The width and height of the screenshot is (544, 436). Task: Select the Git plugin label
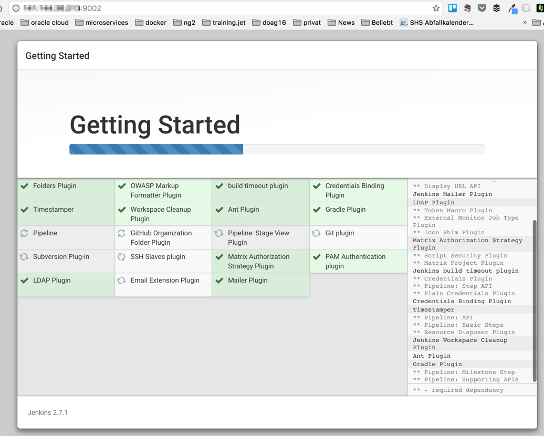click(x=340, y=233)
